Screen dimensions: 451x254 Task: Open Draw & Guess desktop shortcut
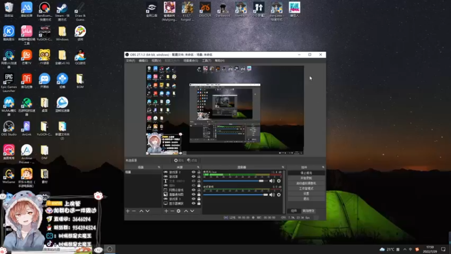click(80, 11)
